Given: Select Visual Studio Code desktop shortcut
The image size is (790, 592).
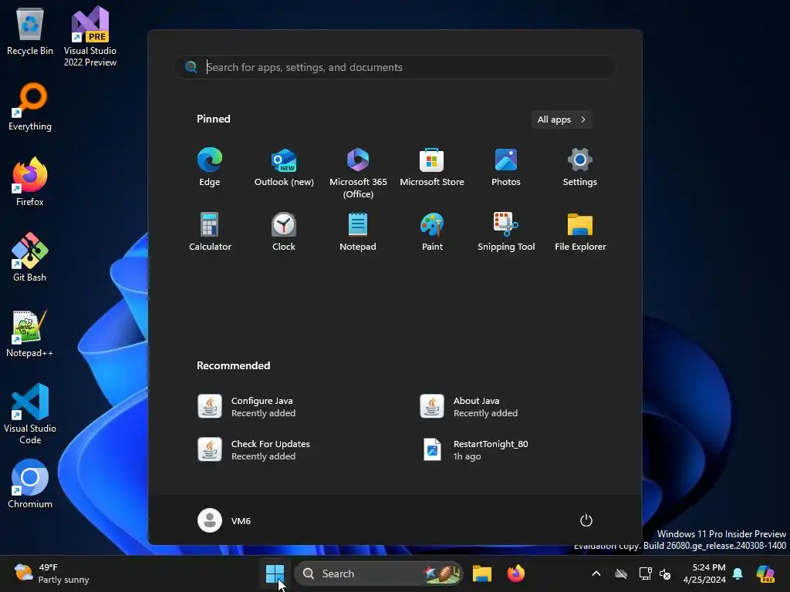Looking at the screenshot, I should coord(30,414).
